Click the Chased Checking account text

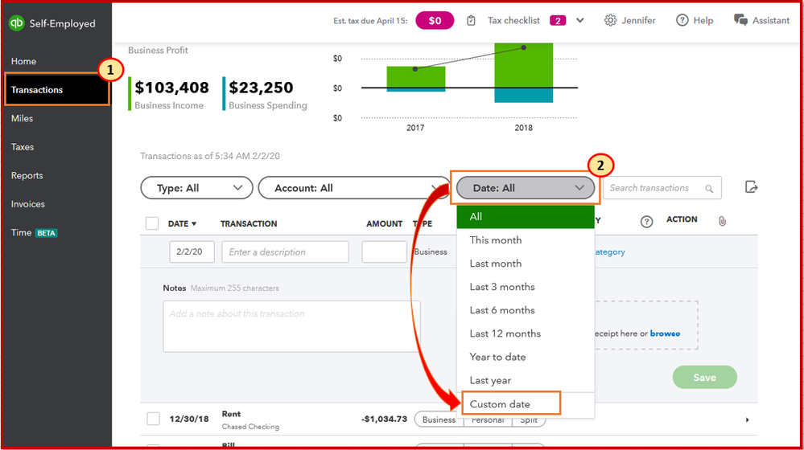pyautogui.click(x=250, y=427)
